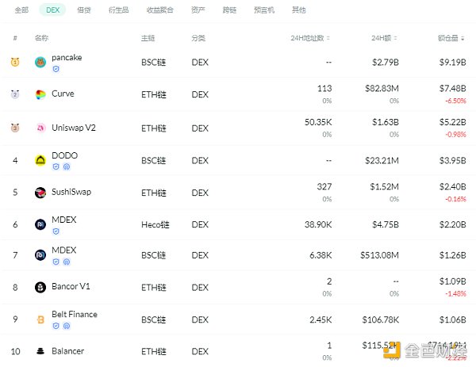Sort by 锁仓量 column
The image size is (476, 367).
point(452,38)
